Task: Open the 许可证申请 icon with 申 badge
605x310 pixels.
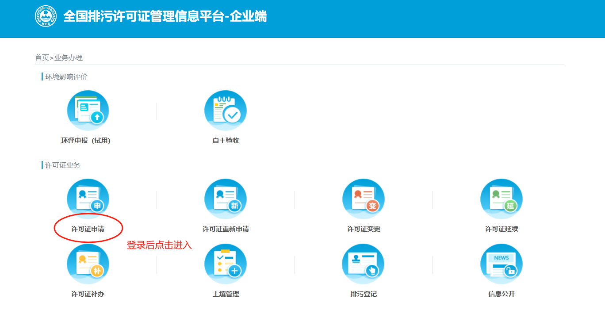Action: [88, 199]
